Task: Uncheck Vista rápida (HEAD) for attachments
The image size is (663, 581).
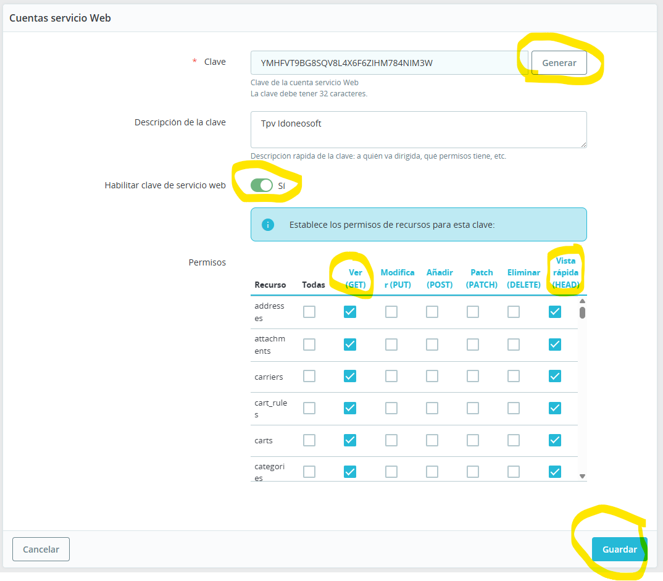Action: pyautogui.click(x=555, y=344)
